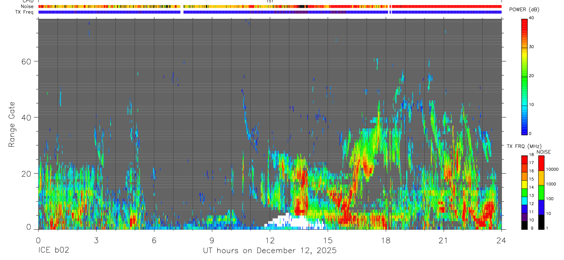Click the 3 hour tick label
This screenshot has height=260, width=564.
[96, 240]
